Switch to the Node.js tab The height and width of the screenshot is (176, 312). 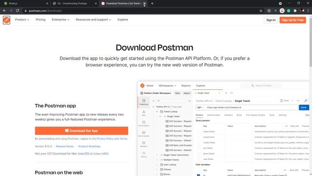[x=25, y=3]
